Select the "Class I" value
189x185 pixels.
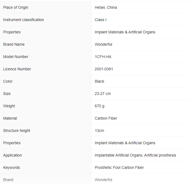pyautogui.click(x=100, y=20)
